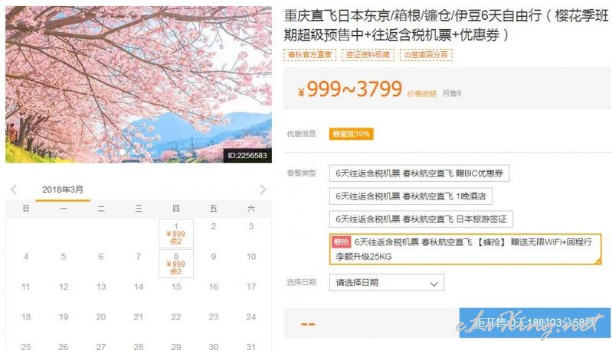Choose package including 1晚酒店

(x=411, y=196)
